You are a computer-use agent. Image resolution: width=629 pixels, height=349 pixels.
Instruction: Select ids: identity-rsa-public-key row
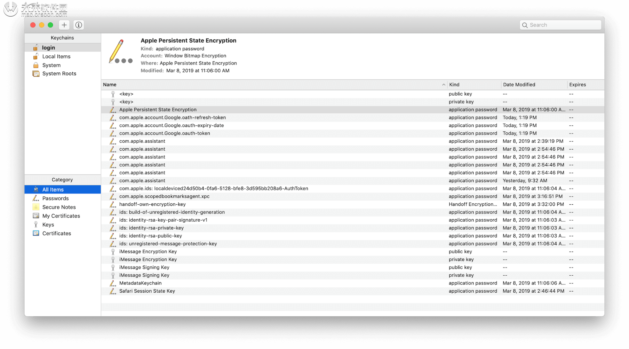(353, 236)
